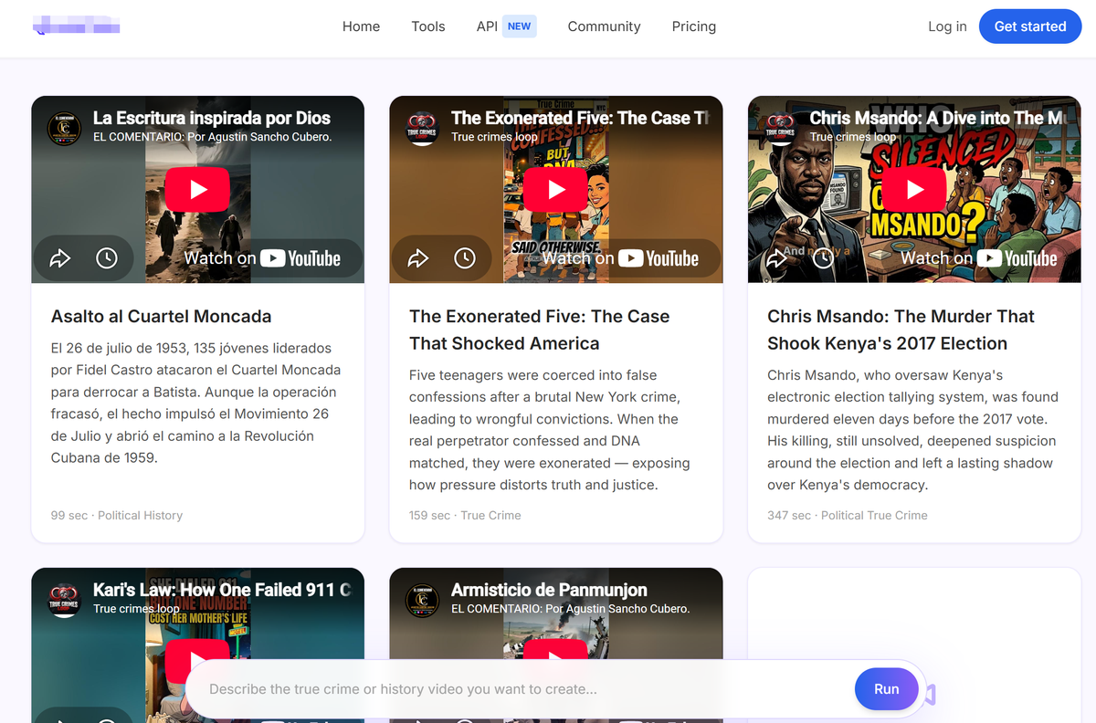Click the Exonerated Five description paragraph
The width and height of the screenshot is (1096, 723).
(549, 430)
